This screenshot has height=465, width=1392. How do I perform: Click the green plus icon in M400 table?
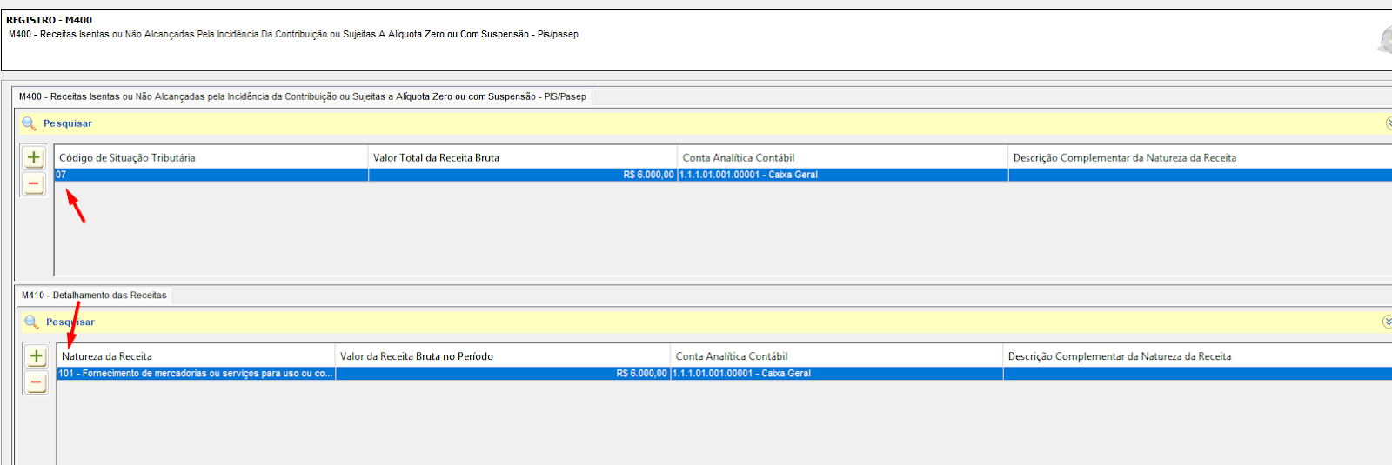33,157
